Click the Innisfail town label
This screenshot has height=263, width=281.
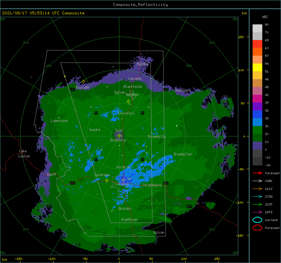pyautogui.click(x=126, y=113)
